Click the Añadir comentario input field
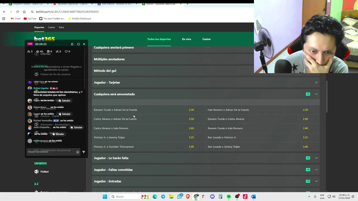Screen dimensions: 358x201 tap(51, 152)
